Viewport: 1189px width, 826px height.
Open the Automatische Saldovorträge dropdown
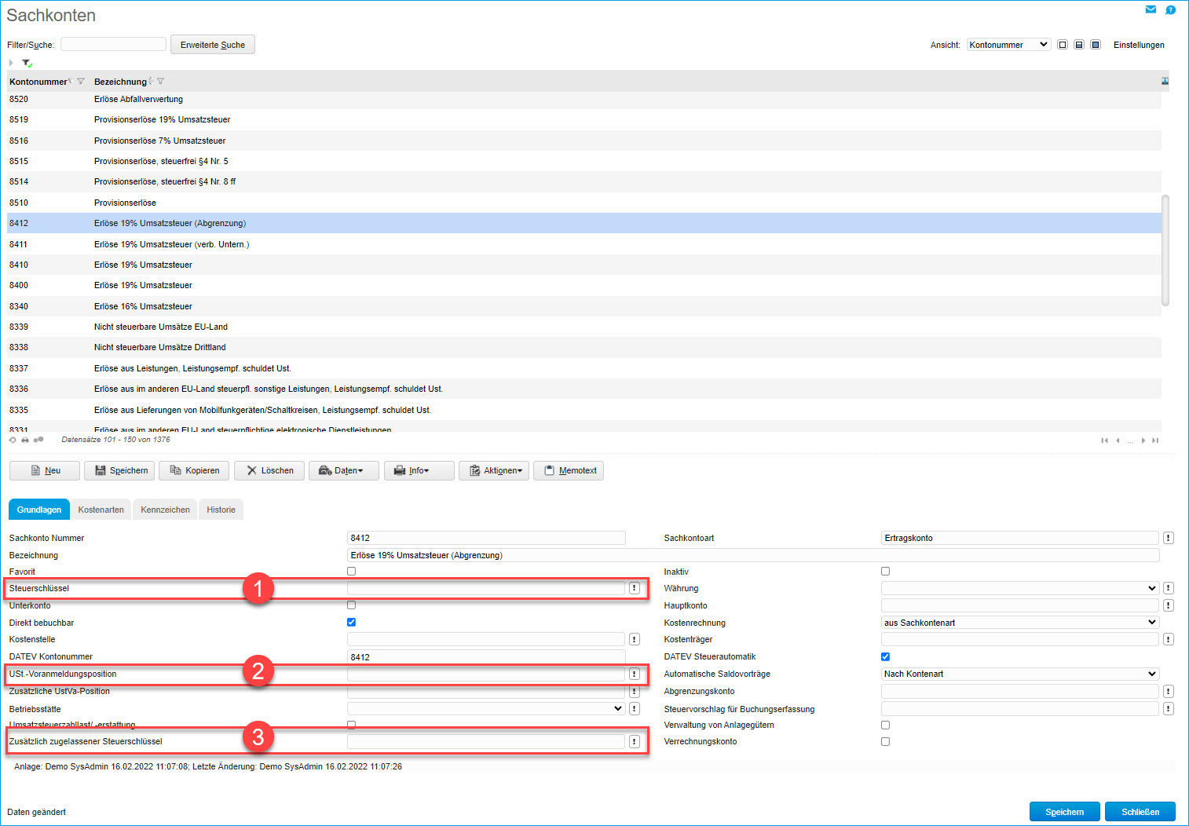pyautogui.click(x=1019, y=674)
